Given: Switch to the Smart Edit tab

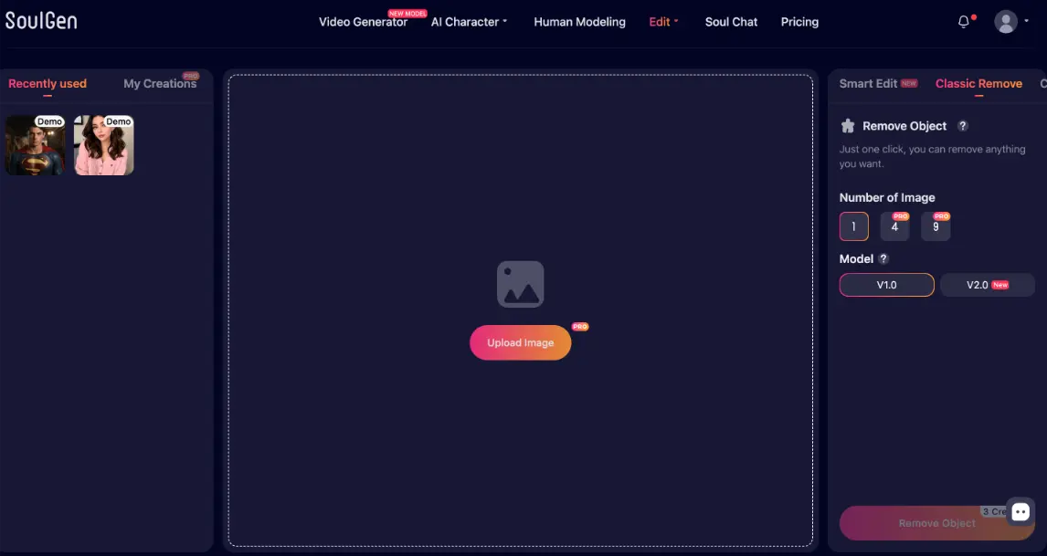Looking at the screenshot, I should (x=869, y=83).
